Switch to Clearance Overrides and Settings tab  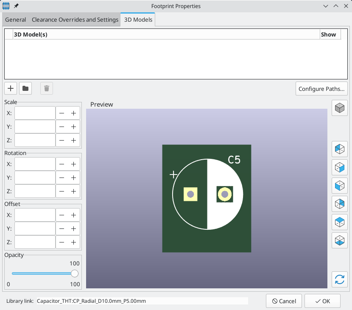tap(75, 20)
